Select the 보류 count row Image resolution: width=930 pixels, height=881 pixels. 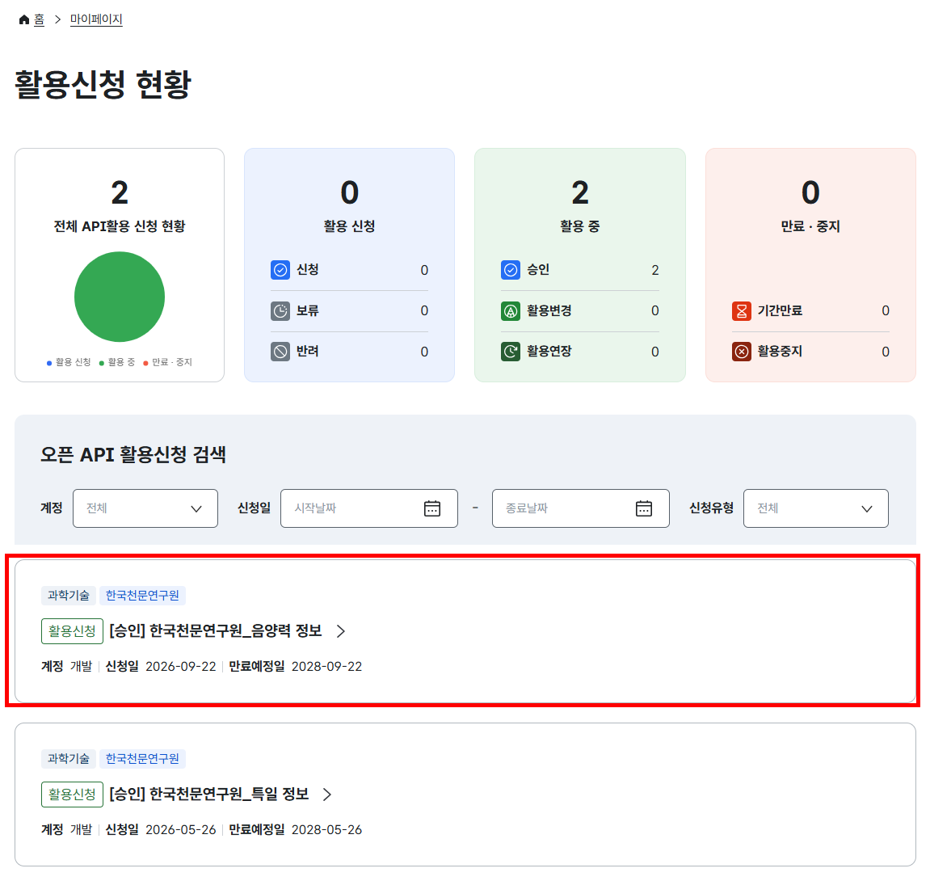click(349, 311)
